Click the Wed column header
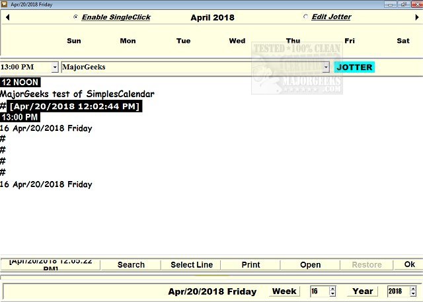 click(x=237, y=41)
